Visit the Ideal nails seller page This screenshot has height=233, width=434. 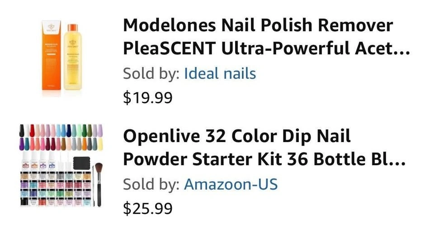tap(220, 73)
